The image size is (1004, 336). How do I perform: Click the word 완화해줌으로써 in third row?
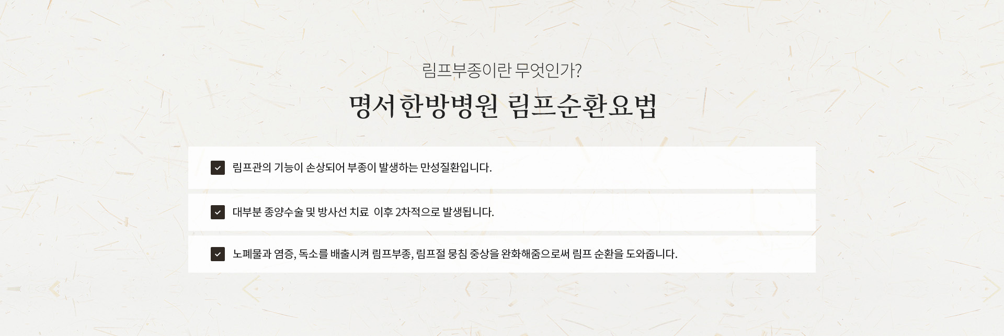coord(535,254)
